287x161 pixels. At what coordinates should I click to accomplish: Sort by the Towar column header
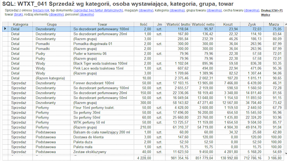pyautogui.click(x=102, y=24)
